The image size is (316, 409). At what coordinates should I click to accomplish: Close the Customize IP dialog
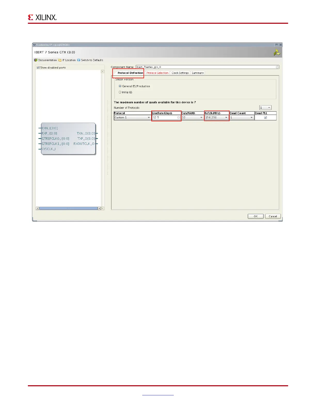[x=281, y=45]
